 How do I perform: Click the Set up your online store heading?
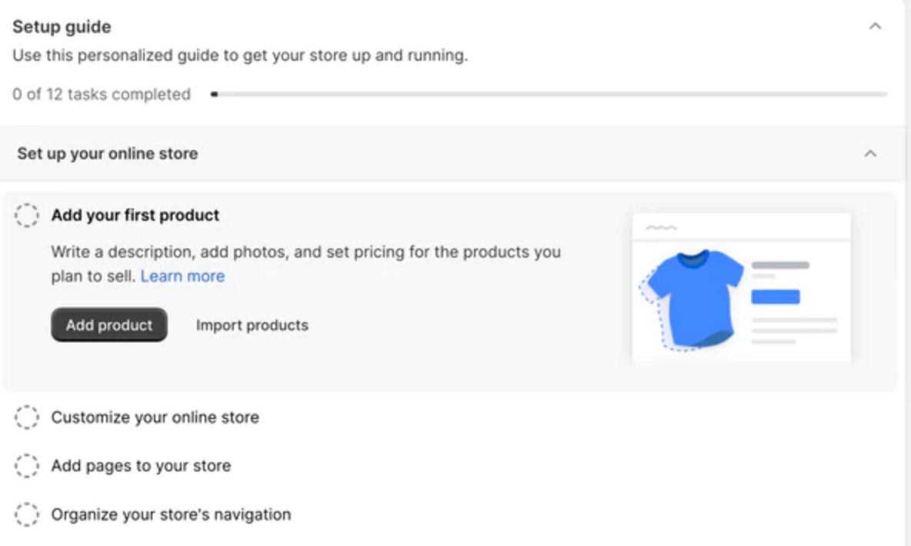(x=108, y=153)
